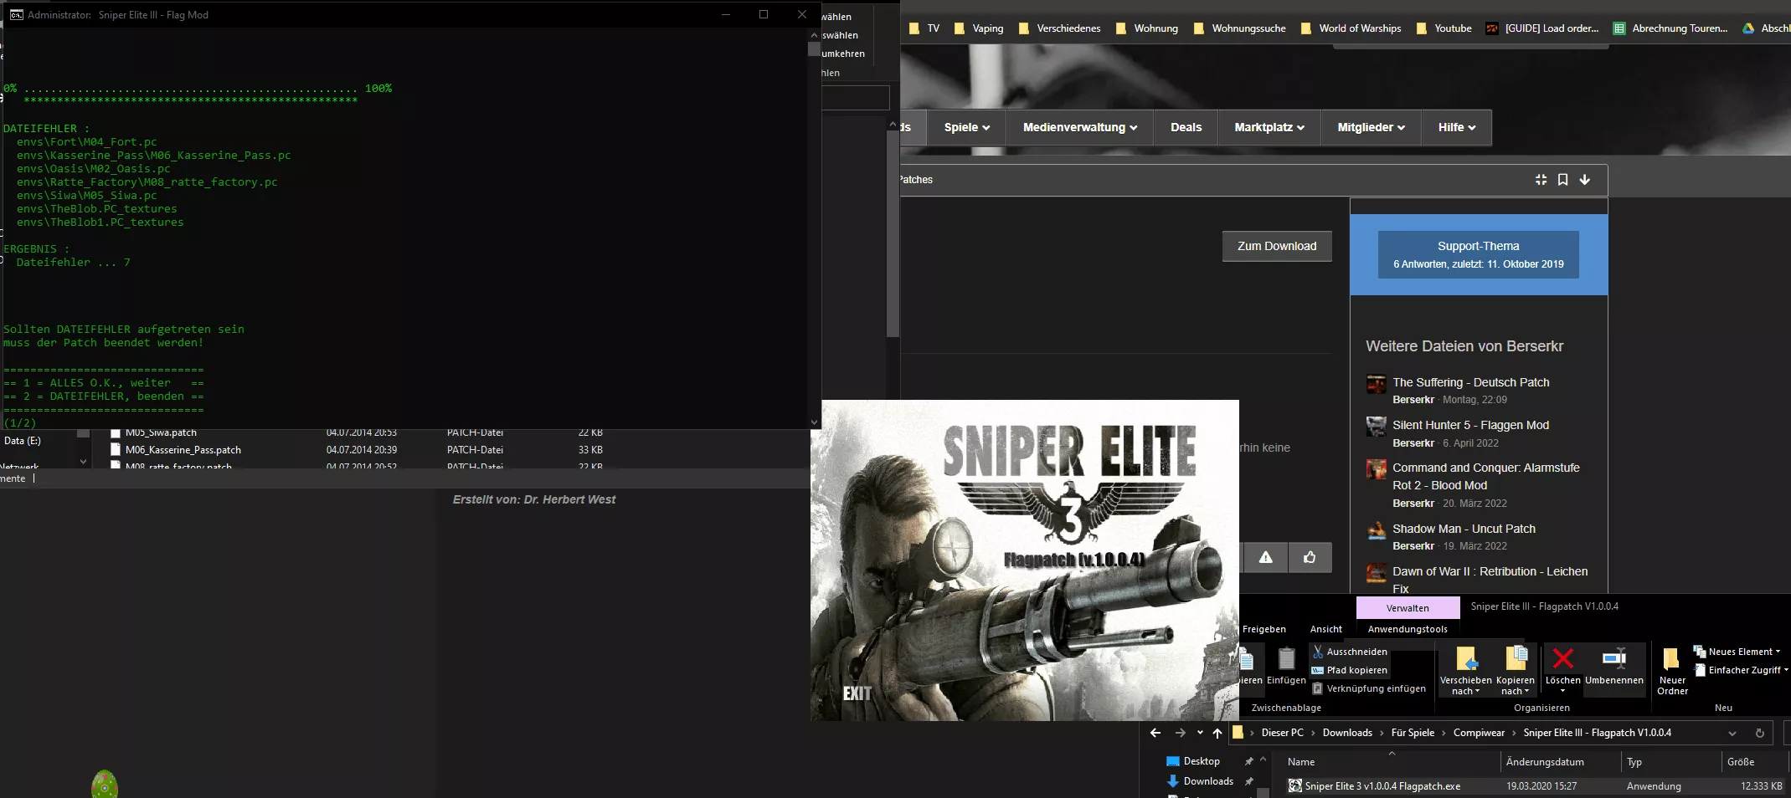Viewport: 1791px width, 798px height.
Task: Open the Neues Element dropdown
Action: click(1737, 652)
